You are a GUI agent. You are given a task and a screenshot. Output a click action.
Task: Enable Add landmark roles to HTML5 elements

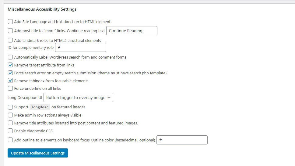(x=10, y=40)
